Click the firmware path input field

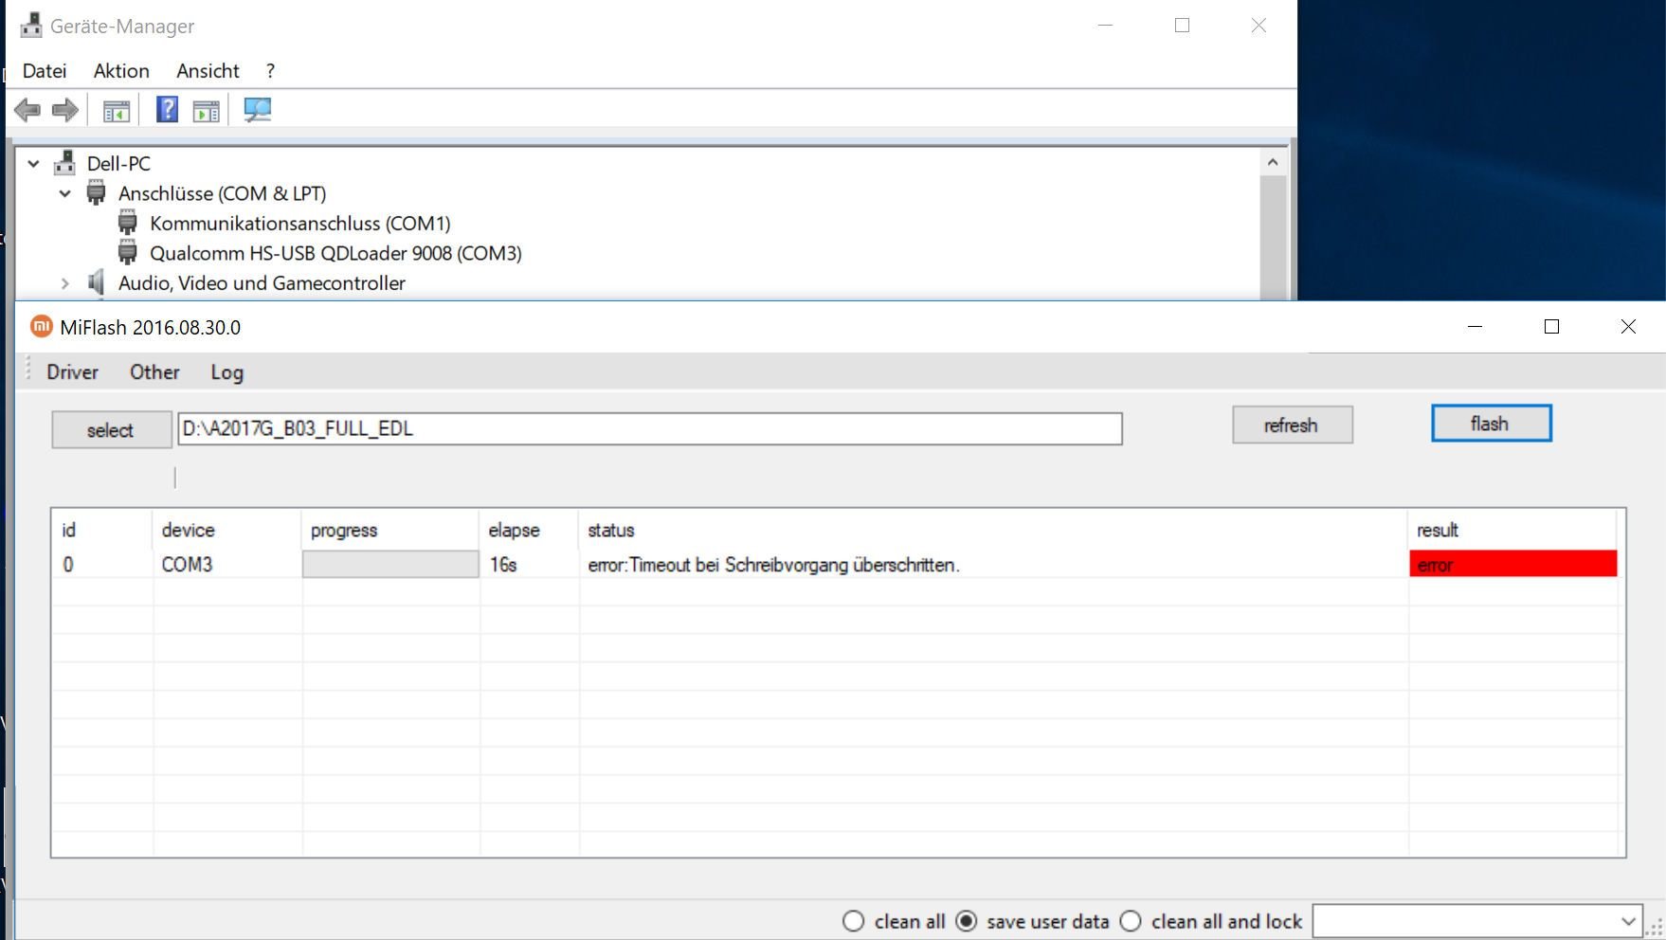650,428
